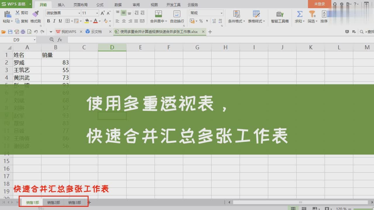Viewport: 374px width, 210px height.
Task: Open the font size dropdown showing 11
Action: 97,13
